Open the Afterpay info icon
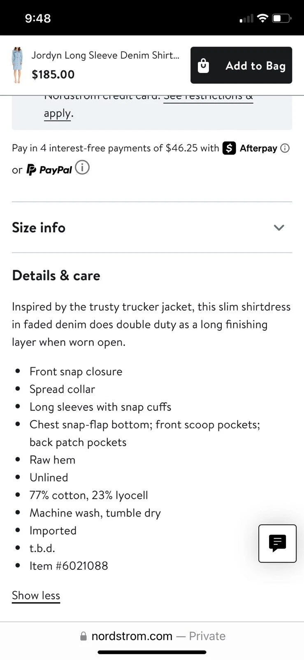The width and height of the screenshot is (304, 660). pyautogui.click(x=285, y=148)
